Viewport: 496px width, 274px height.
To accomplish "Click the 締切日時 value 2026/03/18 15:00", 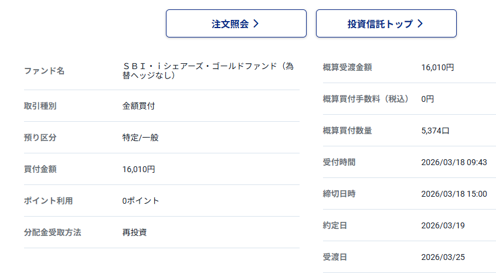I will click(x=454, y=194).
